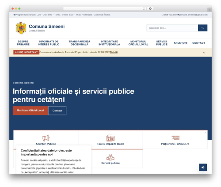Click the cookie notice heading Confidențialitatea datelor
The height and width of the screenshot is (187, 221).
click(46, 153)
